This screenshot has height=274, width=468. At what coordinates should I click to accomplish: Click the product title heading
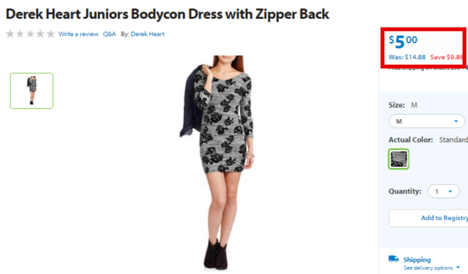[x=167, y=14]
